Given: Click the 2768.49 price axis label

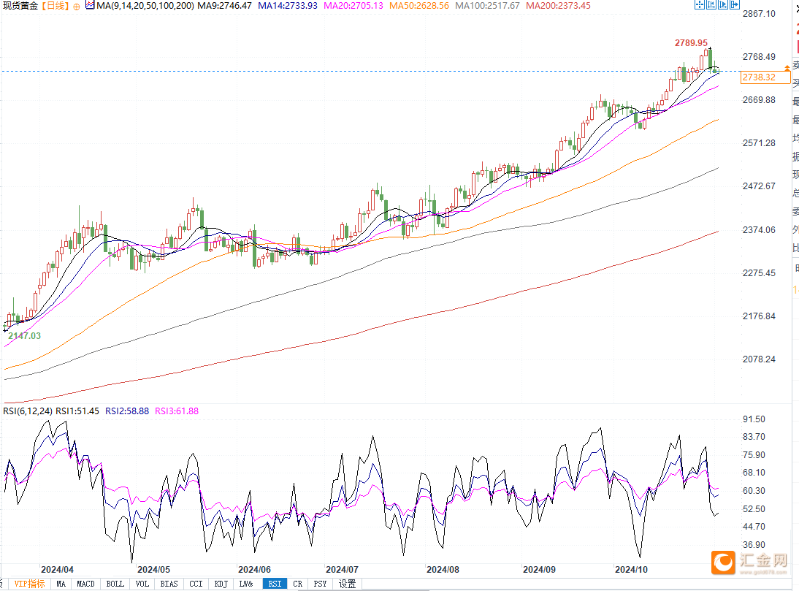Looking at the screenshot, I should pyautogui.click(x=760, y=57).
